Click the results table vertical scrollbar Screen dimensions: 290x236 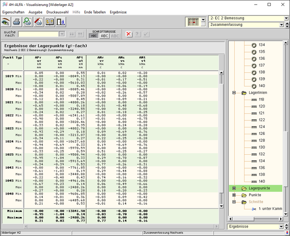click(221, 140)
